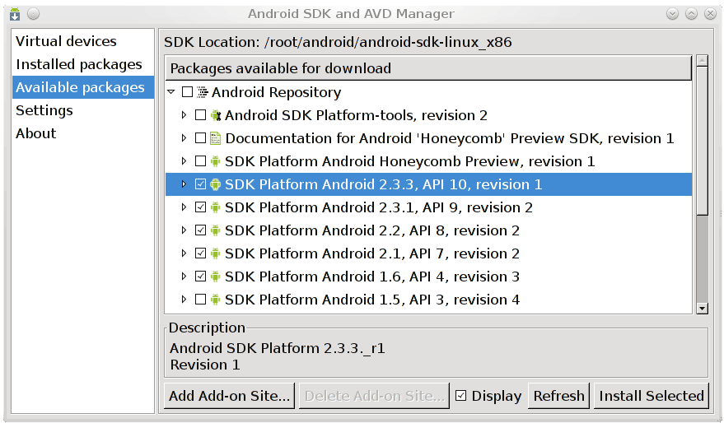Click the Android 2.2 platform android icon

click(216, 230)
